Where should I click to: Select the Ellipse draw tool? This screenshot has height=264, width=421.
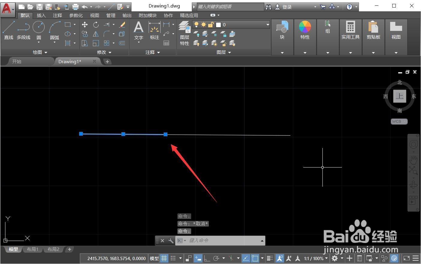coord(68,34)
